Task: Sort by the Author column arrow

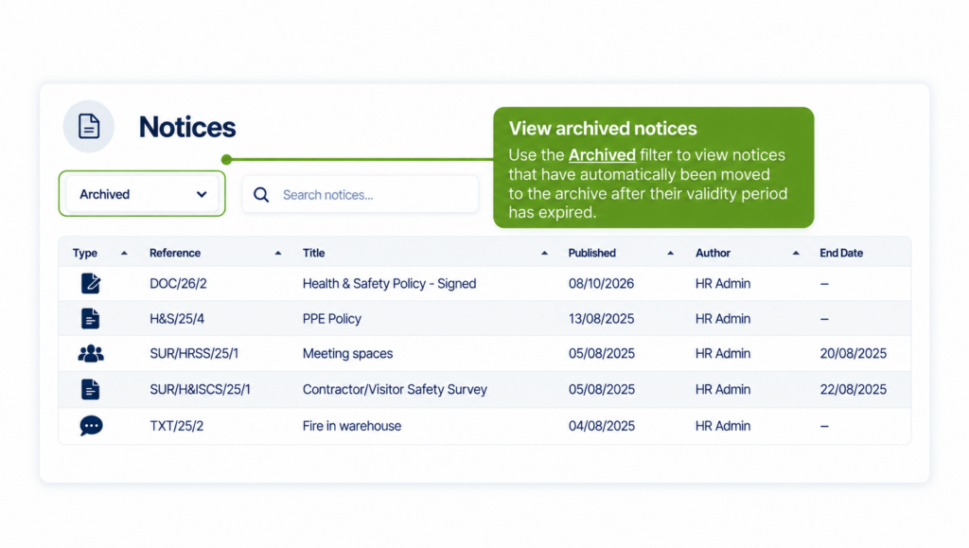Action: 796,254
